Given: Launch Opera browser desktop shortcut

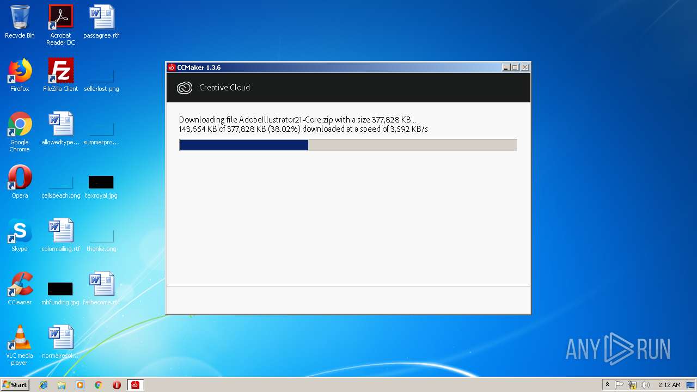Looking at the screenshot, I should click(20, 182).
